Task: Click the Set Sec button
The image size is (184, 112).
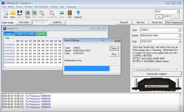Action: (x=141, y=22)
